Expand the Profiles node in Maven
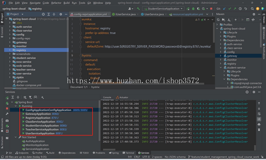Image resolution: width=266 pixels, height=160 pixels. click(x=217, y=25)
